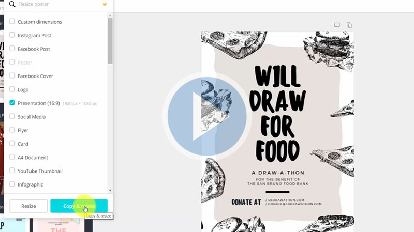The height and width of the screenshot is (232, 414).
Task: Click the duplicate page icon above poster
Action: 349,25
